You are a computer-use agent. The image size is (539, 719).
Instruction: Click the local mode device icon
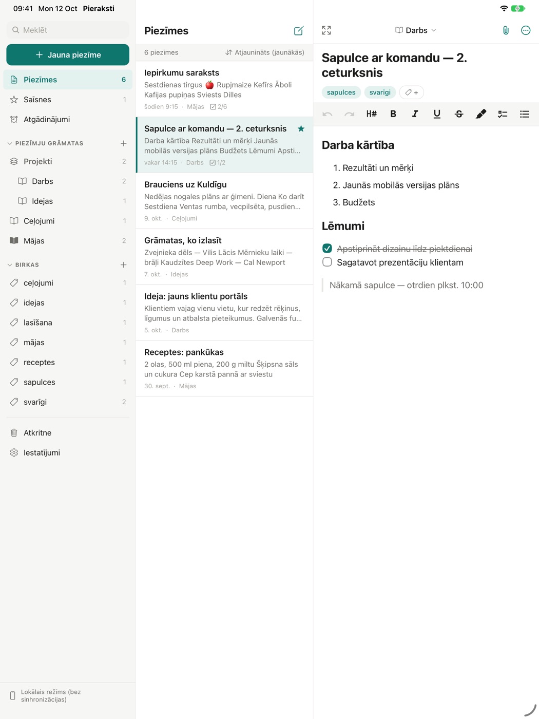coord(13,696)
